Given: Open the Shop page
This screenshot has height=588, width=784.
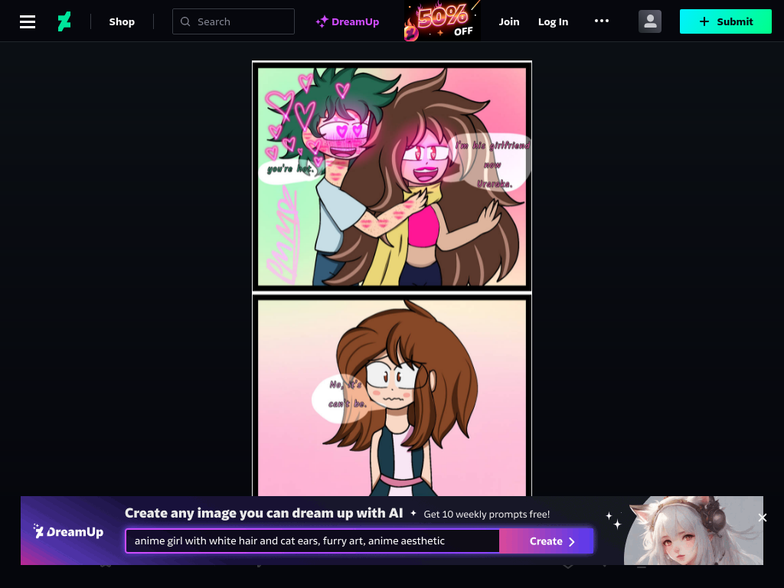Looking at the screenshot, I should coord(122,21).
